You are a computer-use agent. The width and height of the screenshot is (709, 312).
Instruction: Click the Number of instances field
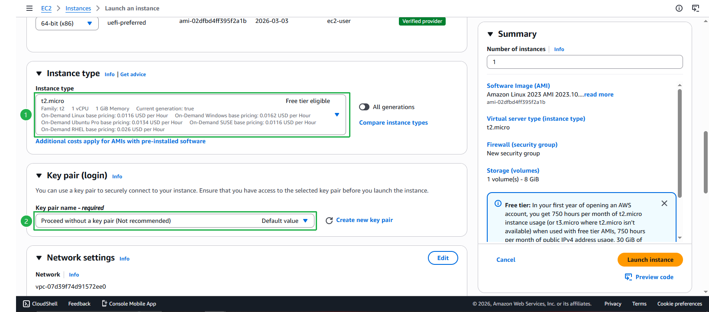tap(585, 62)
